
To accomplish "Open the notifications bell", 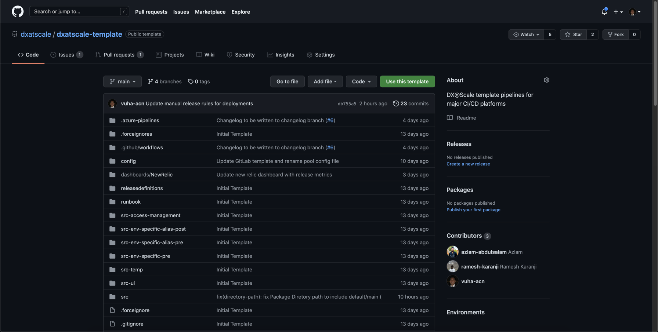I will [604, 12].
